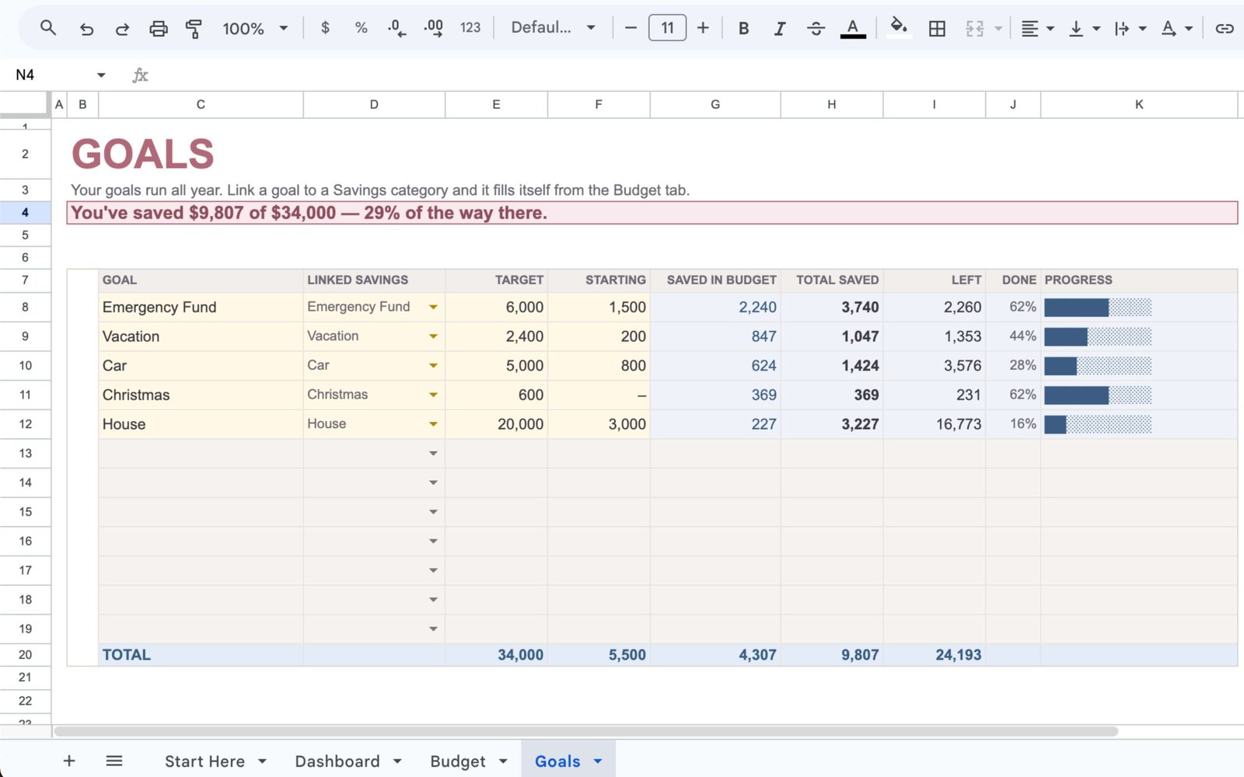
Task: Open text wrapping options
Action: point(1130,29)
